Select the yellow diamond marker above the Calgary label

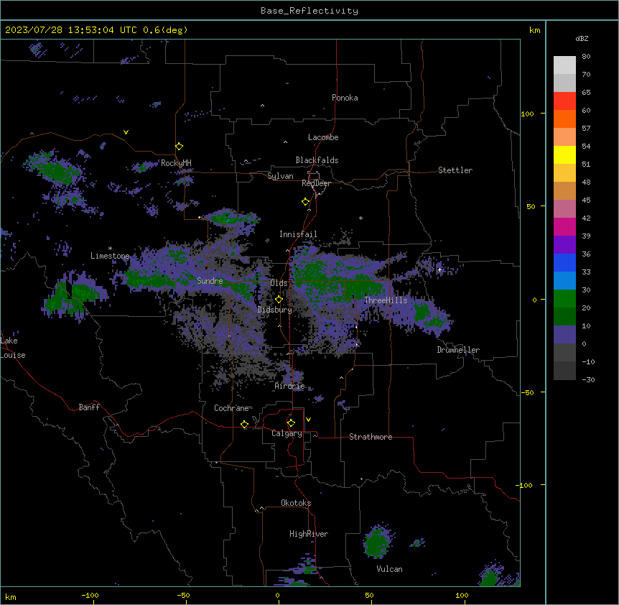pos(292,423)
